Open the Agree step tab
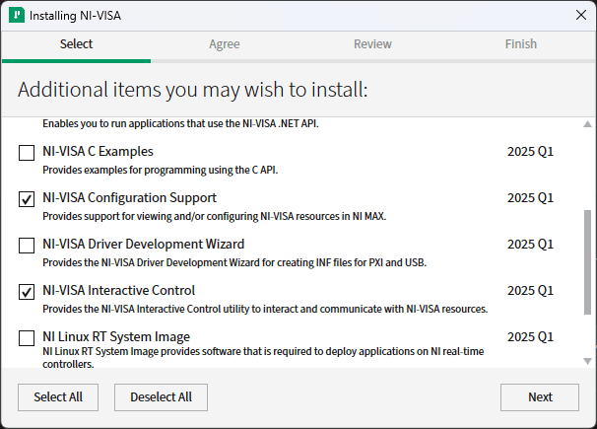 (224, 44)
